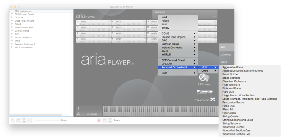Image resolution: width=306 pixels, height=138 pixels.
Task: Click the player position slider handle
Action: click(x=34, y=121)
